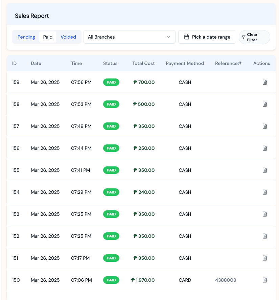Open action icon for order 151
The width and height of the screenshot is (279, 300).
[x=265, y=258]
